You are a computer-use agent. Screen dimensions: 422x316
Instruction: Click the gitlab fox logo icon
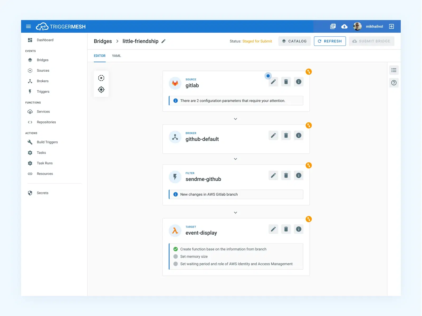click(175, 83)
